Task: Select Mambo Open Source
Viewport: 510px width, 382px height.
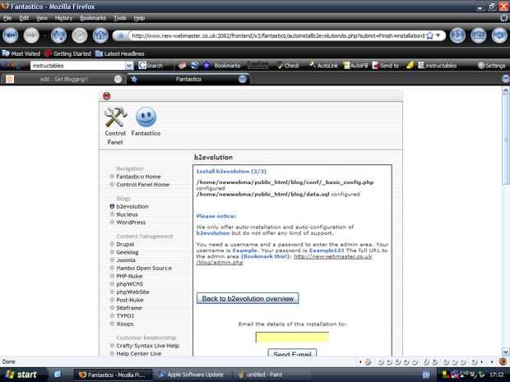Action: tap(144, 268)
